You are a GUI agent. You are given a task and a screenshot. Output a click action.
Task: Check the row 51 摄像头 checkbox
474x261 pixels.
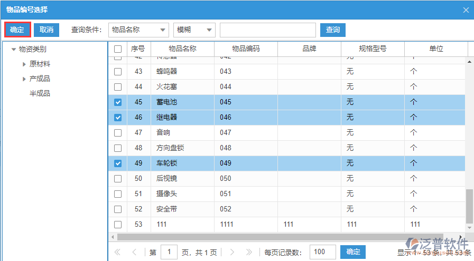pyautogui.click(x=118, y=194)
